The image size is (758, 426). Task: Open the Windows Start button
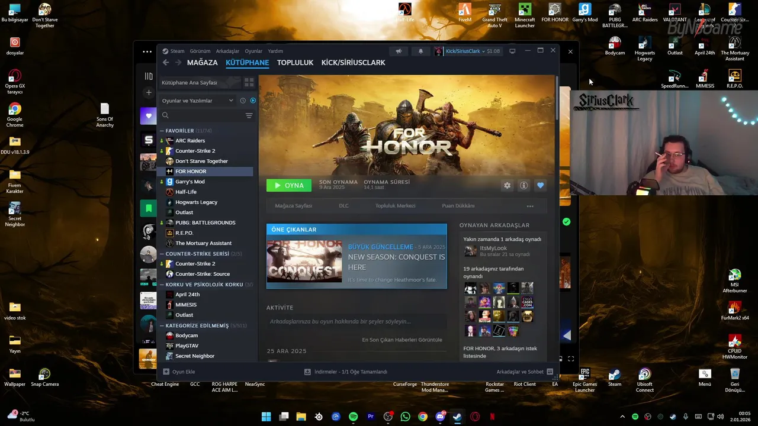(266, 417)
